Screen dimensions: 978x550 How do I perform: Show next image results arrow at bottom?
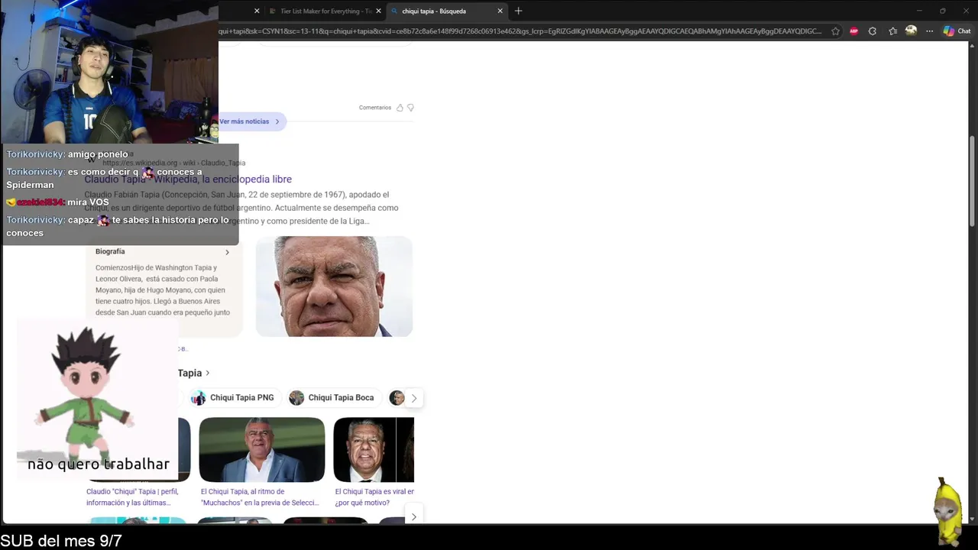tap(413, 516)
